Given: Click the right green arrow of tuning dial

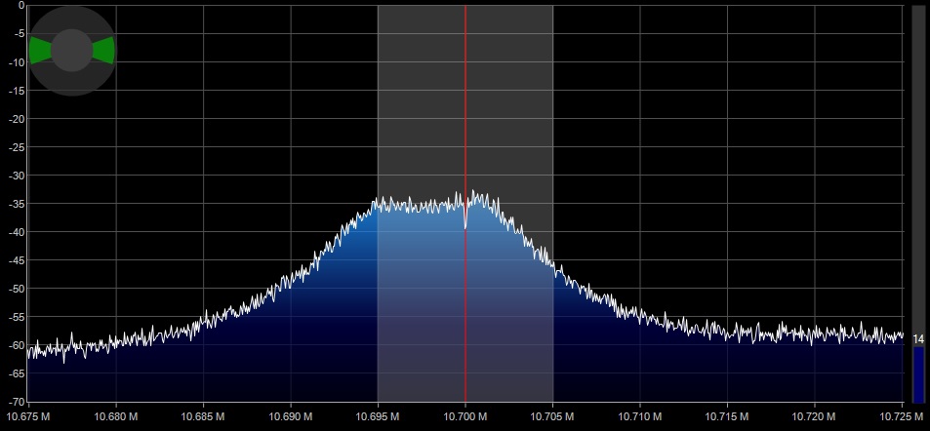Looking at the screenshot, I should 103,50.
